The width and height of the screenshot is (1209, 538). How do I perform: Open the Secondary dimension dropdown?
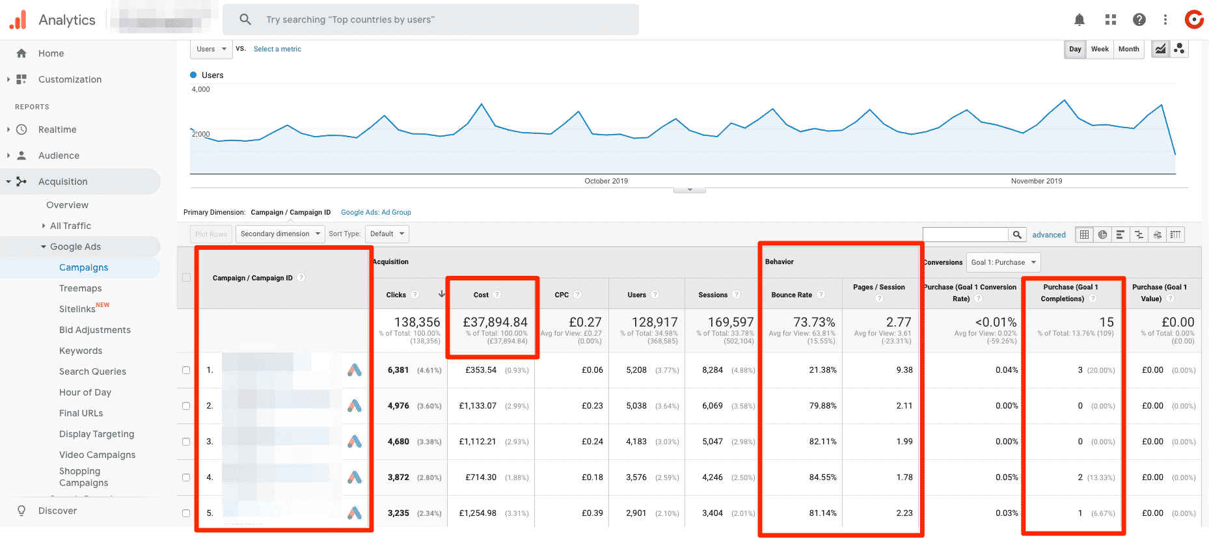(x=280, y=234)
